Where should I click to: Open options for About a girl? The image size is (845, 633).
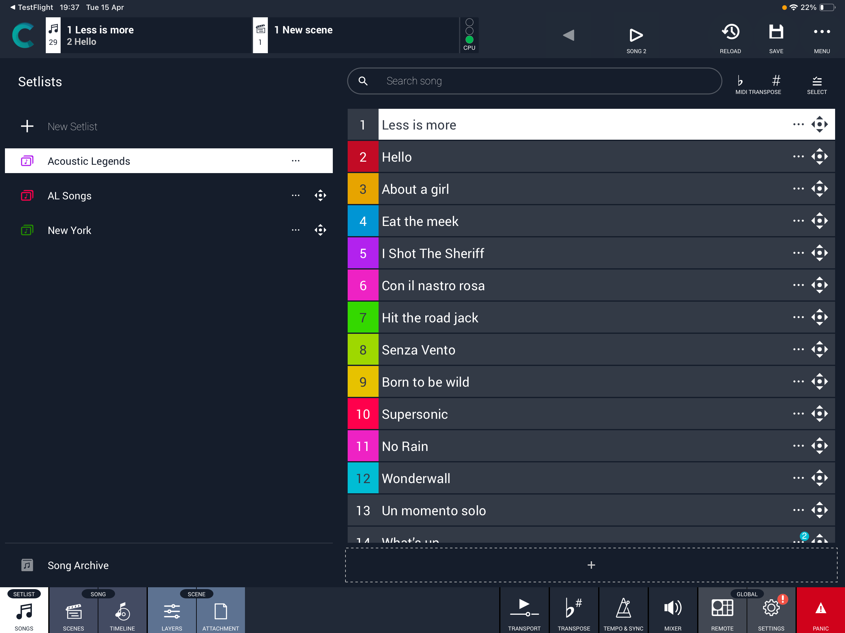798,189
